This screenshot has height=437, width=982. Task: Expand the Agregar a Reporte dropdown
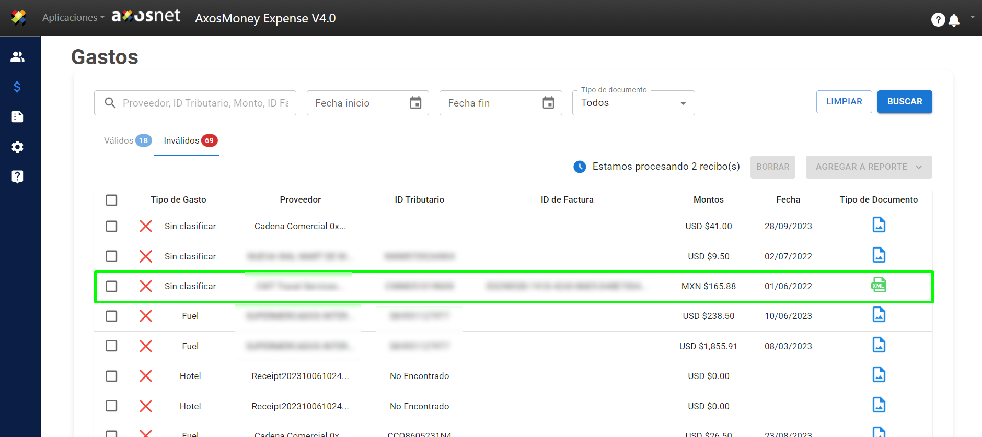pos(868,167)
